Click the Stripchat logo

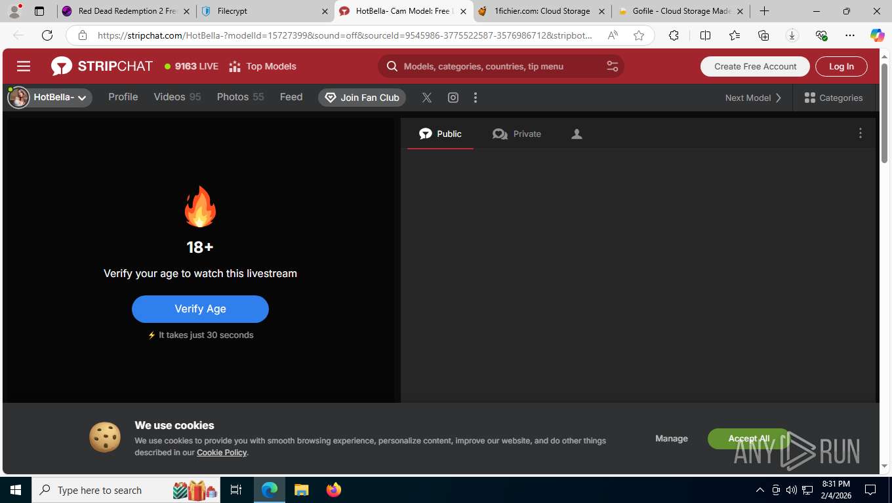click(102, 66)
